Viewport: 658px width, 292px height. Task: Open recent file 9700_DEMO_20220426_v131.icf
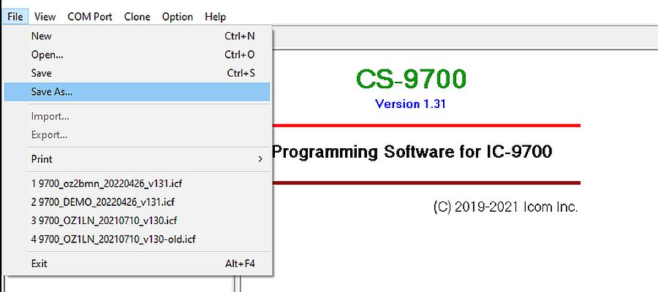click(x=137, y=202)
